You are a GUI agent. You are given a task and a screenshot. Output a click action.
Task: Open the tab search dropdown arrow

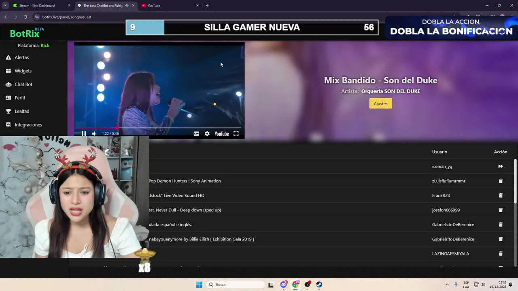(5, 6)
